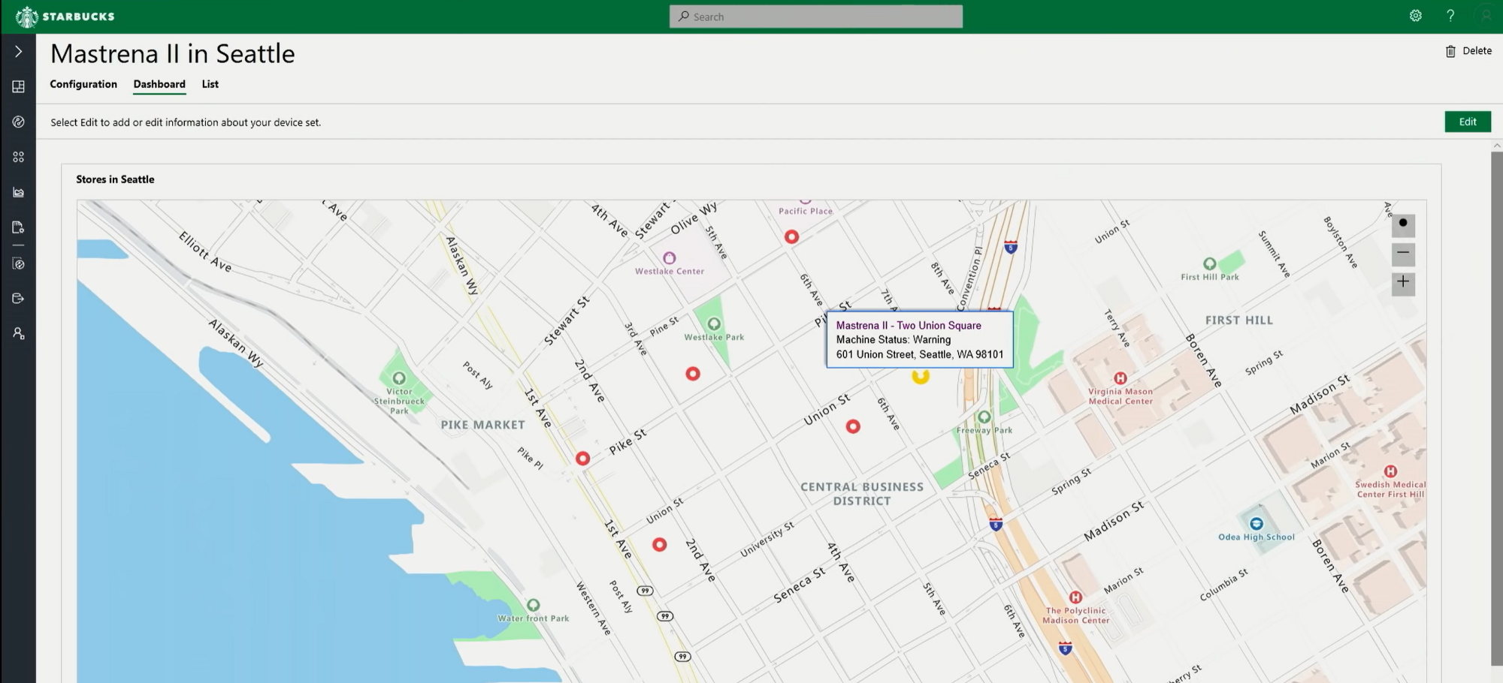Click the FIRST HILL district label
The image size is (1503, 683).
[x=1238, y=320]
